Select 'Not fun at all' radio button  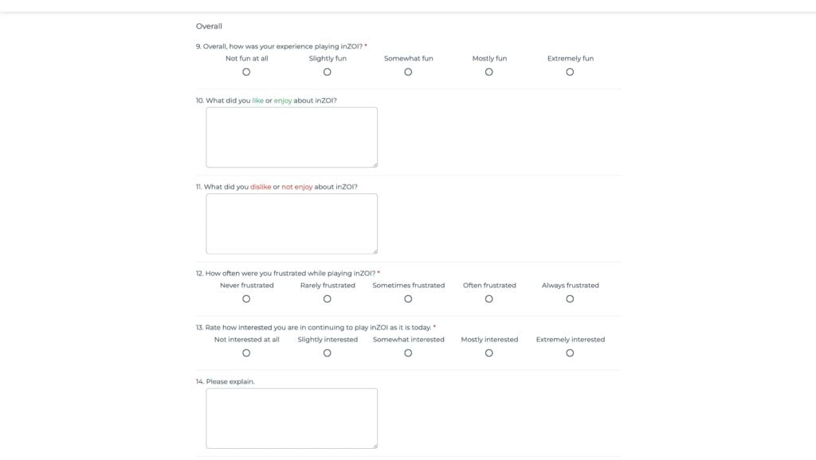[x=246, y=72]
